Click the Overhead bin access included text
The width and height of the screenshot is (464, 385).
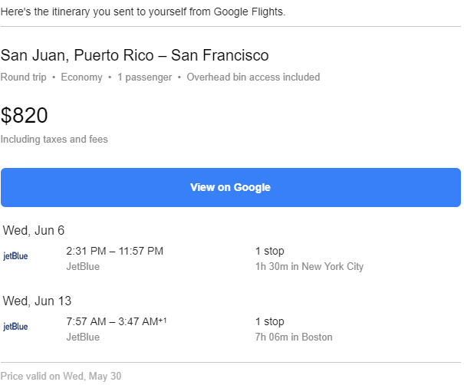(x=253, y=77)
